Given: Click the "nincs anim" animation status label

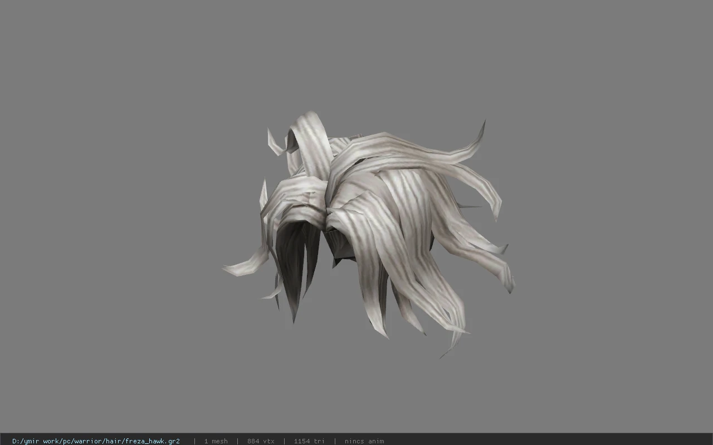Looking at the screenshot, I should click(x=364, y=441).
